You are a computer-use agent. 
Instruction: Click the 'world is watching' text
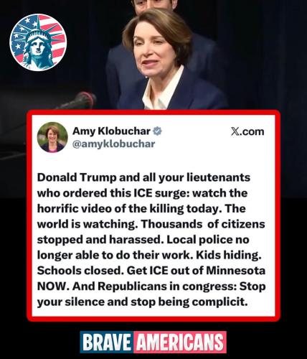point(86,224)
